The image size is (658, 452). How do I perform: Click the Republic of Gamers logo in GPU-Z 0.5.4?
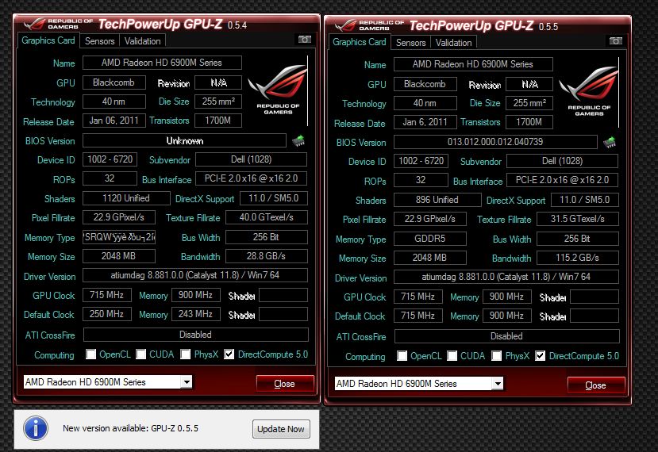[277, 90]
